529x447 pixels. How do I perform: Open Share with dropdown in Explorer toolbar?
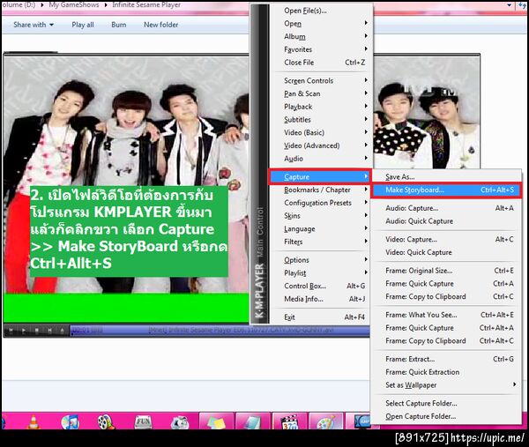(x=34, y=25)
